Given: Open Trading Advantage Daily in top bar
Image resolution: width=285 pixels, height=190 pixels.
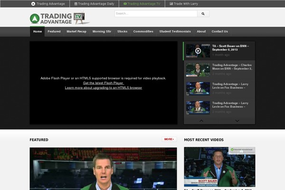Looking at the screenshot, I should 96,4.
